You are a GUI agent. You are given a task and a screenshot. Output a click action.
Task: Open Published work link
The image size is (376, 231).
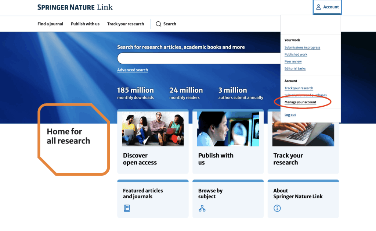tap(296, 54)
